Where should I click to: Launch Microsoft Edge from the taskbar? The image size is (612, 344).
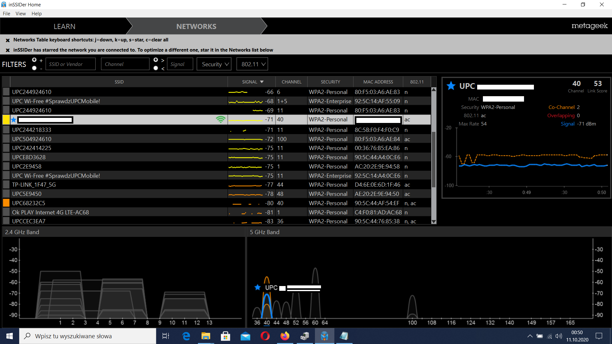[x=186, y=336]
